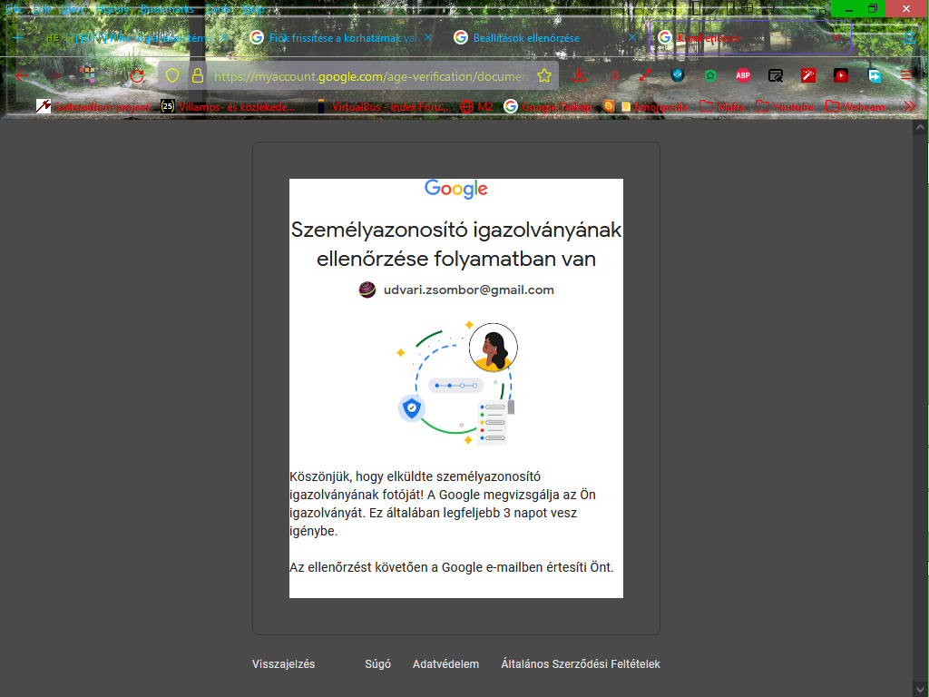Open the Emojipedia bookmark

(655, 107)
